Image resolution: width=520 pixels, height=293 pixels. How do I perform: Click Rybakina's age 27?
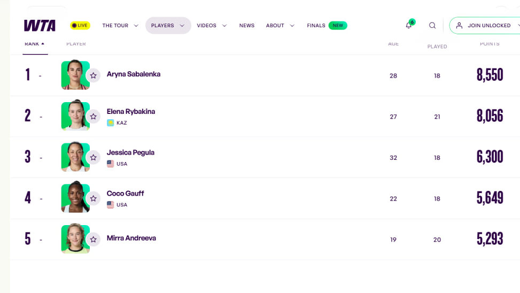[x=393, y=117]
